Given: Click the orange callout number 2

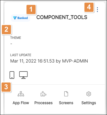Looking at the screenshot, I should coord(6,30).
